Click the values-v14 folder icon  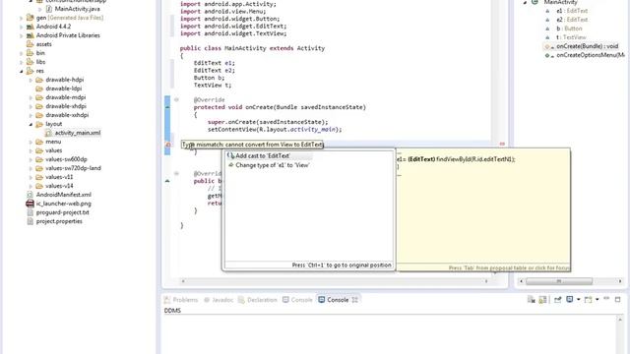39,186
